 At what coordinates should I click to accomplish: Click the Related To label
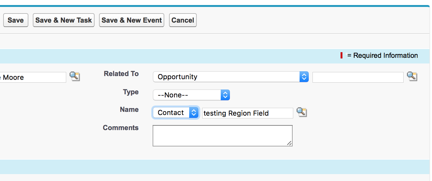tap(121, 74)
